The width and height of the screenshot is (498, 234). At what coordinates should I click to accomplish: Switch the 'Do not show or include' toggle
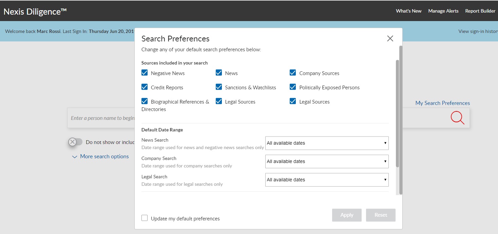coord(75,142)
